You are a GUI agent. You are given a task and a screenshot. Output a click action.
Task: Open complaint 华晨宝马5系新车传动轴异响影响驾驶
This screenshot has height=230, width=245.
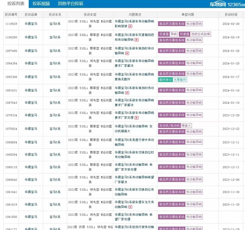[134, 24]
